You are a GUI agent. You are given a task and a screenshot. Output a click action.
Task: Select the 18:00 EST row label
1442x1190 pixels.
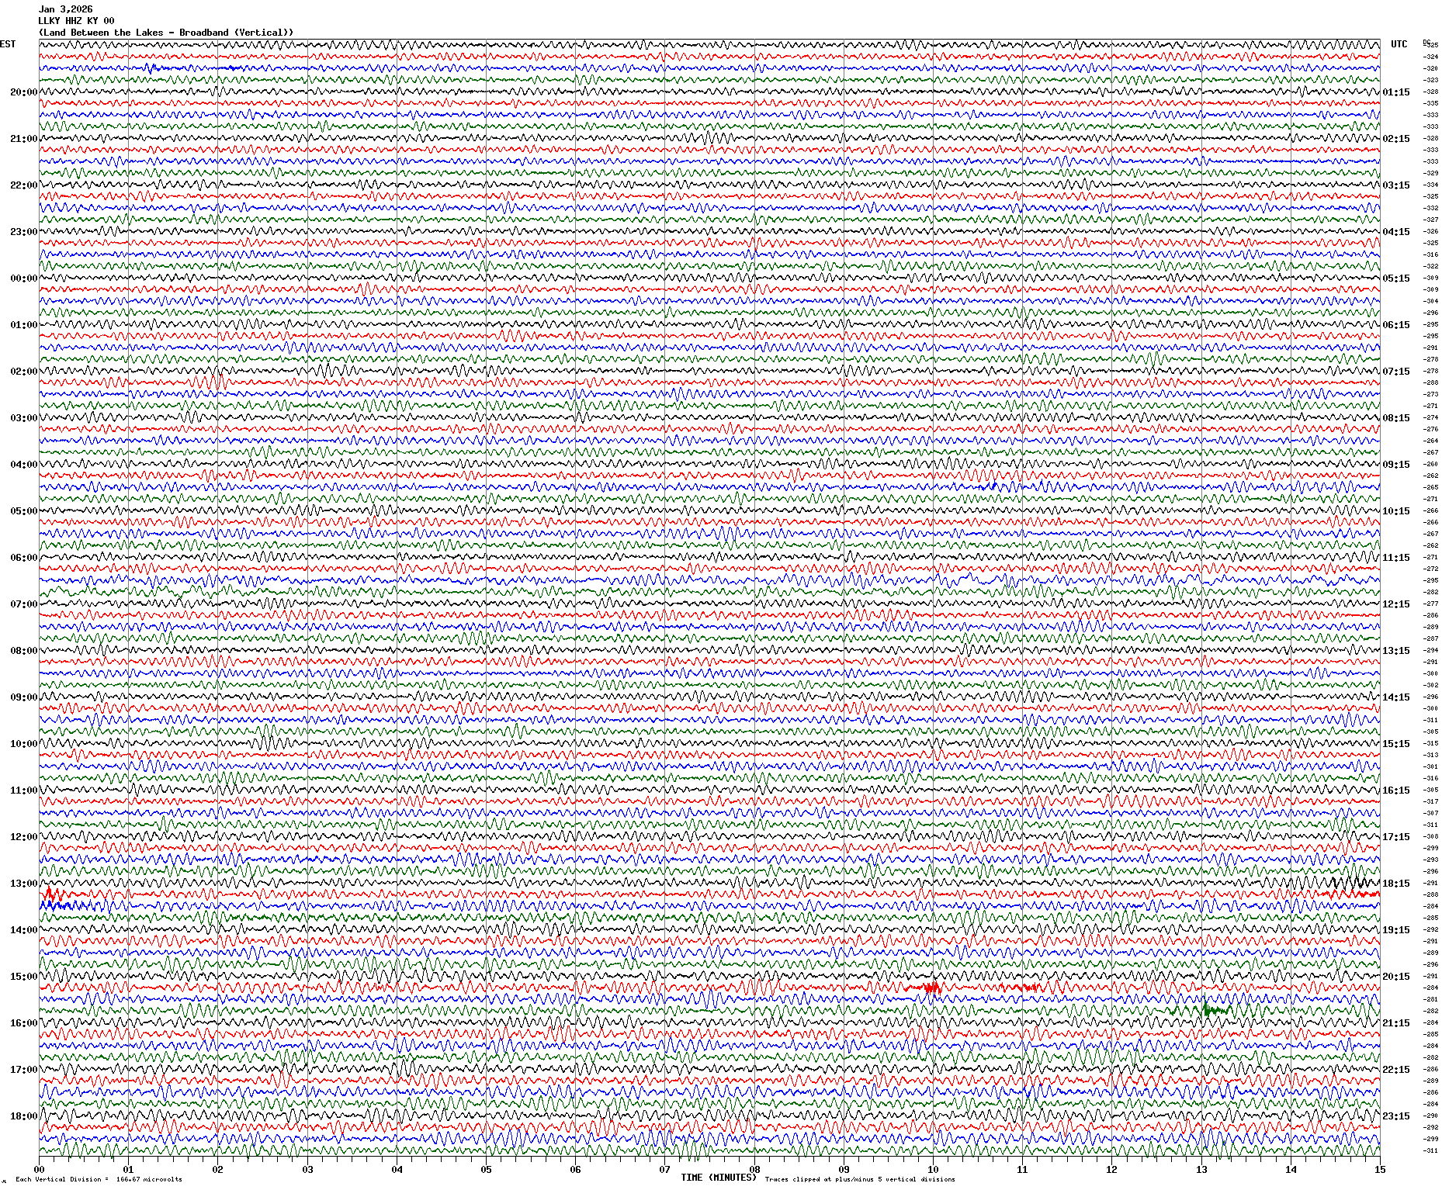pos(23,1116)
